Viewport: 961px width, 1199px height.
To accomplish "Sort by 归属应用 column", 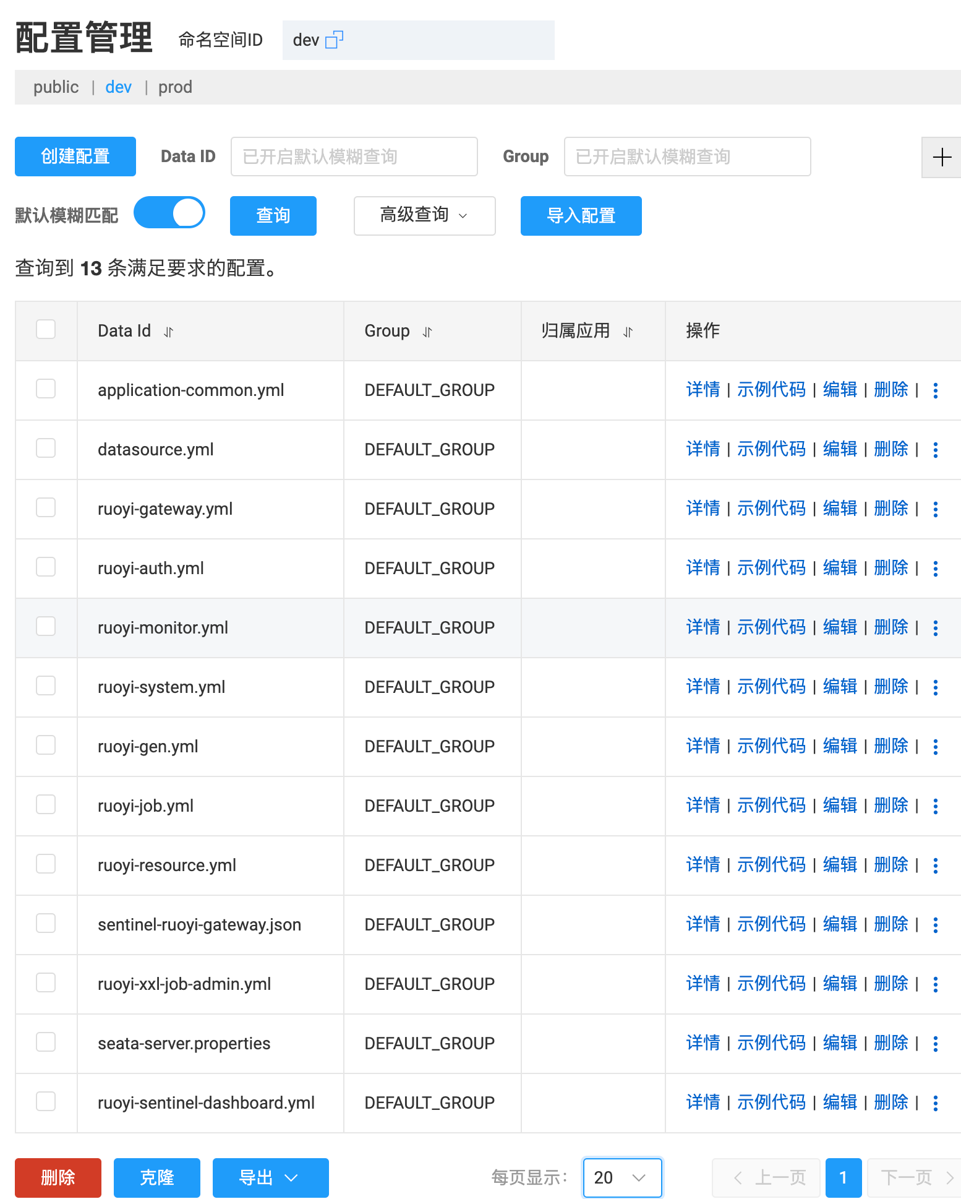I will 628,332.
